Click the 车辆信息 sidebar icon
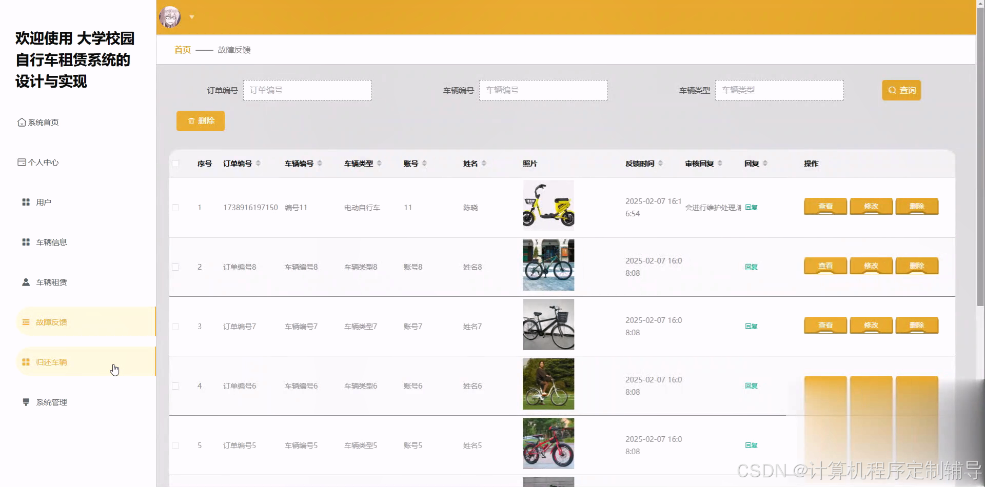Viewport: 985px width, 487px height. [x=26, y=241]
